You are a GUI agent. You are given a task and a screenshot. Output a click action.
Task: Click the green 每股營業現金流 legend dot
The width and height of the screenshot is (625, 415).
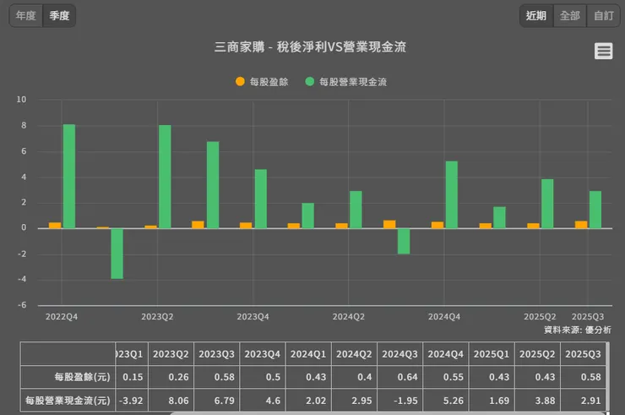click(x=310, y=81)
